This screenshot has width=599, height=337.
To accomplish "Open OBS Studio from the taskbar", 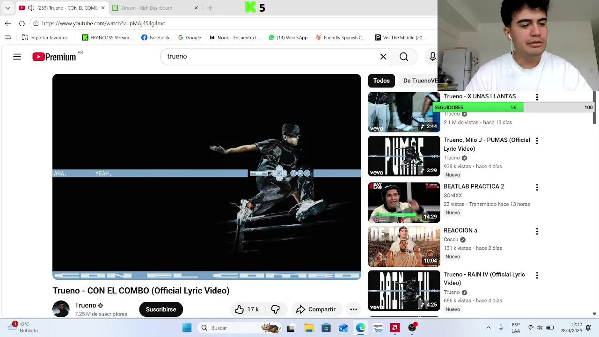I will click(412, 328).
